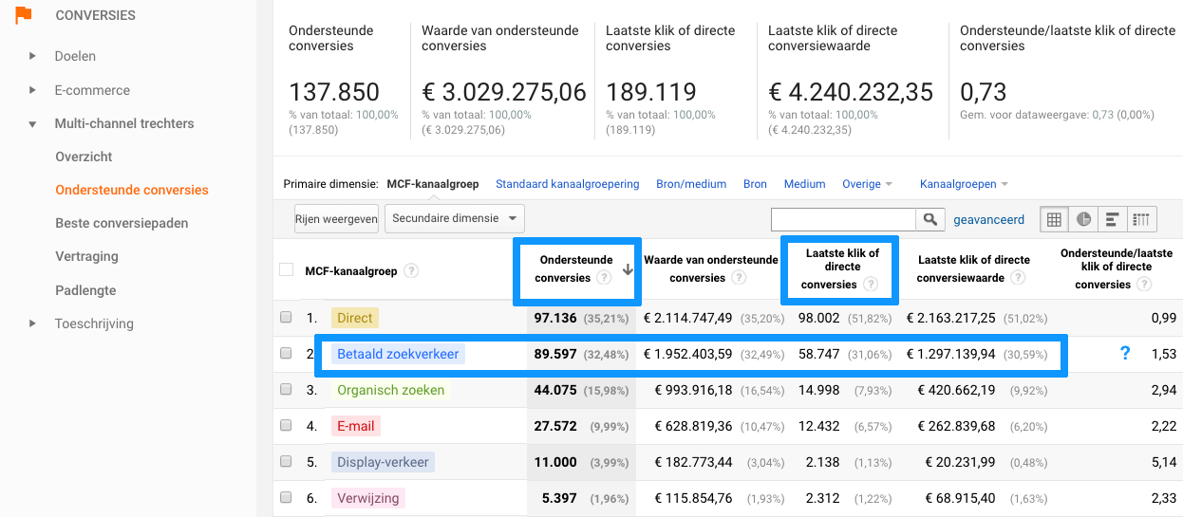This screenshot has height=517, width=1183.
Task: Click the 137.850 total ondersteunde conversies
Action: pos(334,92)
